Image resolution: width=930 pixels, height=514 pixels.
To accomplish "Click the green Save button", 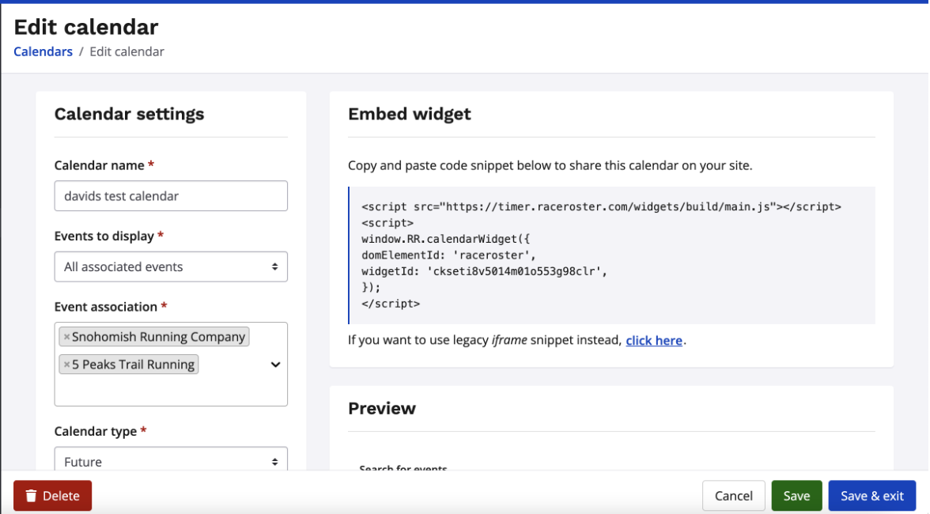I will [796, 496].
